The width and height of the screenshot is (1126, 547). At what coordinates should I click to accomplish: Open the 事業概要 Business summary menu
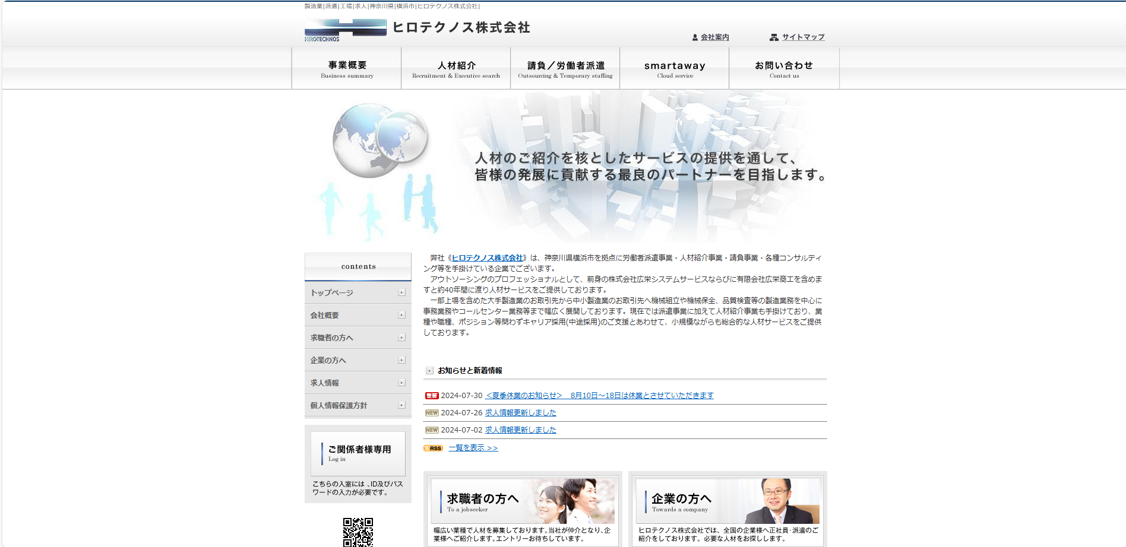point(347,69)
